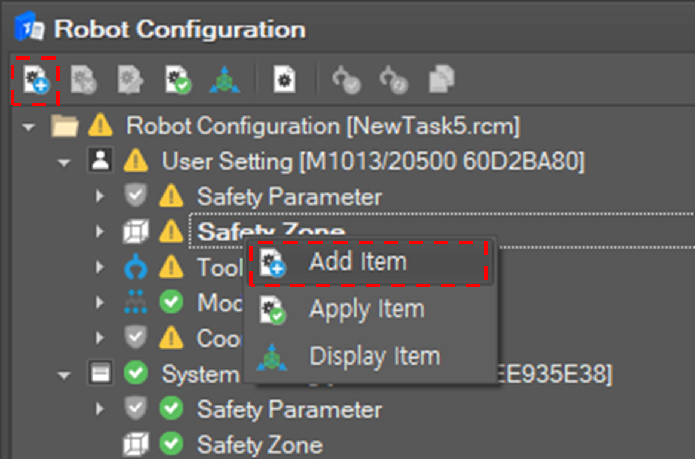Choose Apply Item from context menu
695x459 pixels.
pyautogui.click(x=366, y=309)
